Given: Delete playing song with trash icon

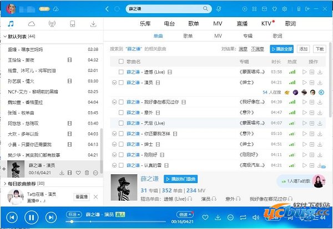Looking at the screenshot, I should pos(87,173).
